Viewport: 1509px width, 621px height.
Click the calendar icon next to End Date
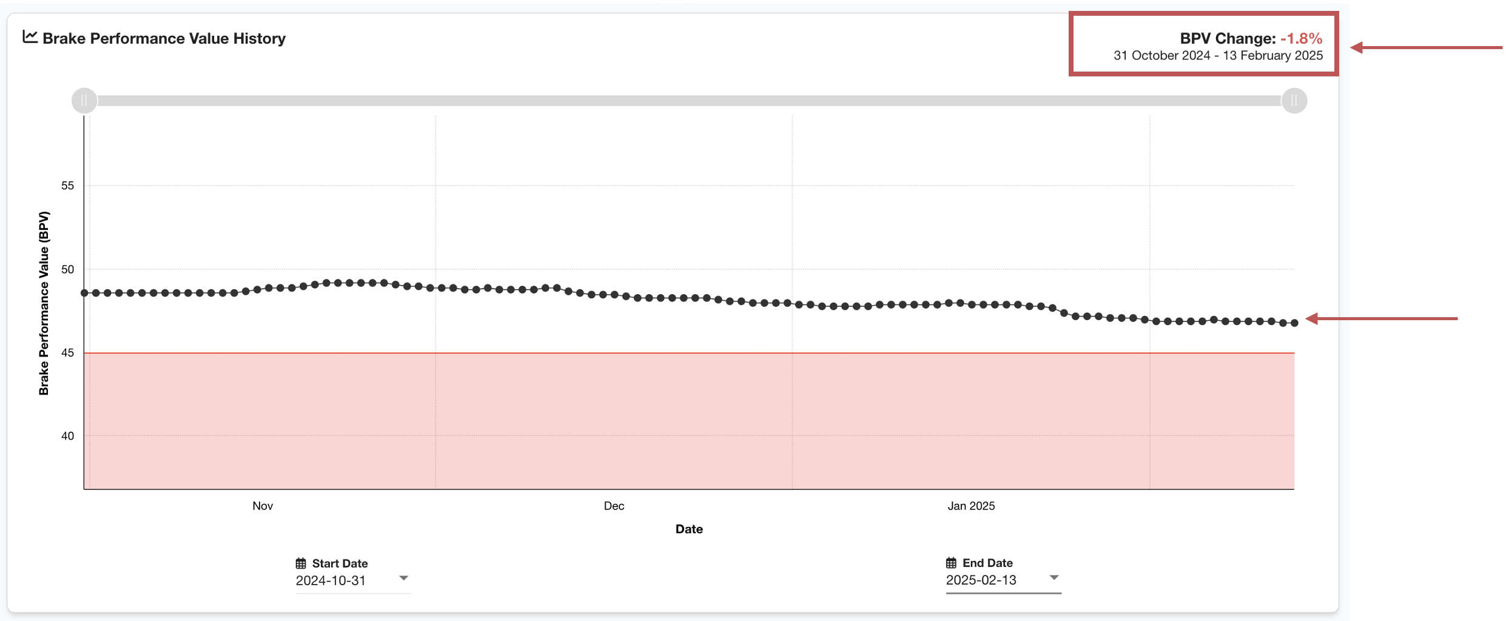click(951, 563)
